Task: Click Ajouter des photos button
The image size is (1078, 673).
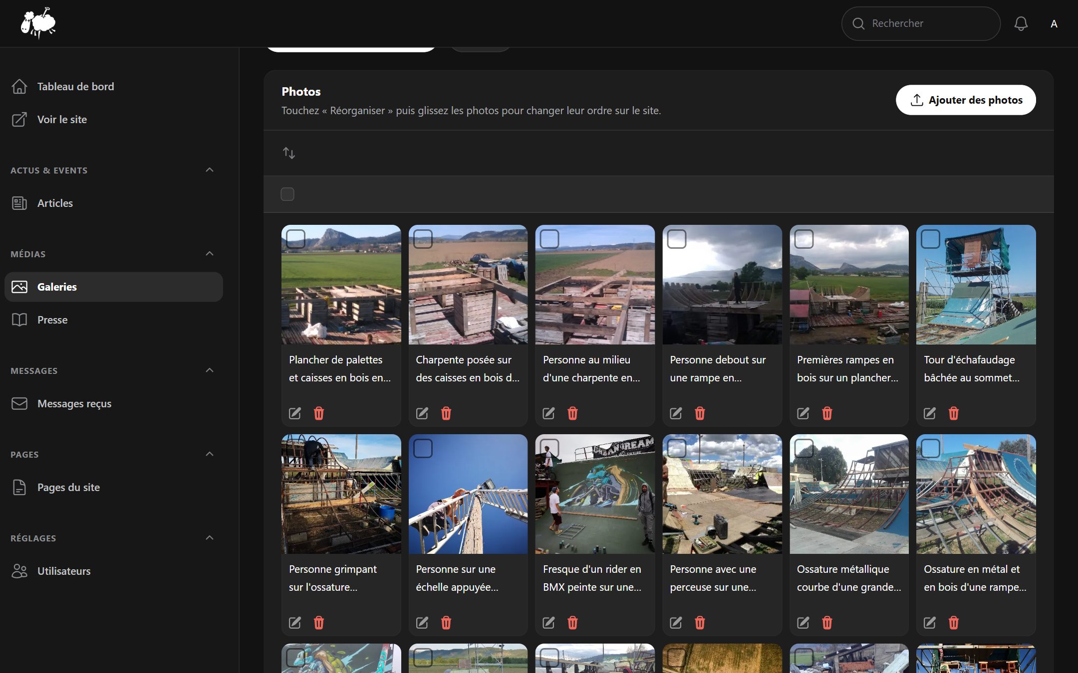Action: [966, 100]
